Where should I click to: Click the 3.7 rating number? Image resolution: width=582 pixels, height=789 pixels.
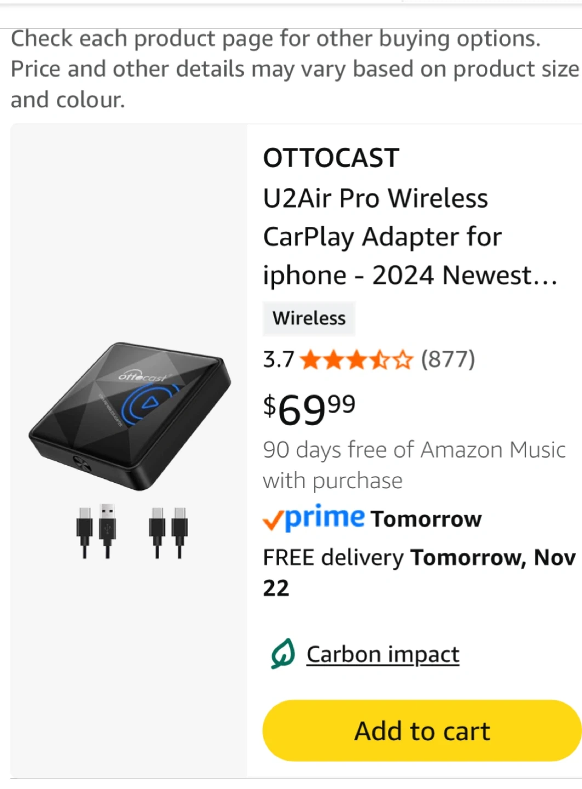[278, 360]
